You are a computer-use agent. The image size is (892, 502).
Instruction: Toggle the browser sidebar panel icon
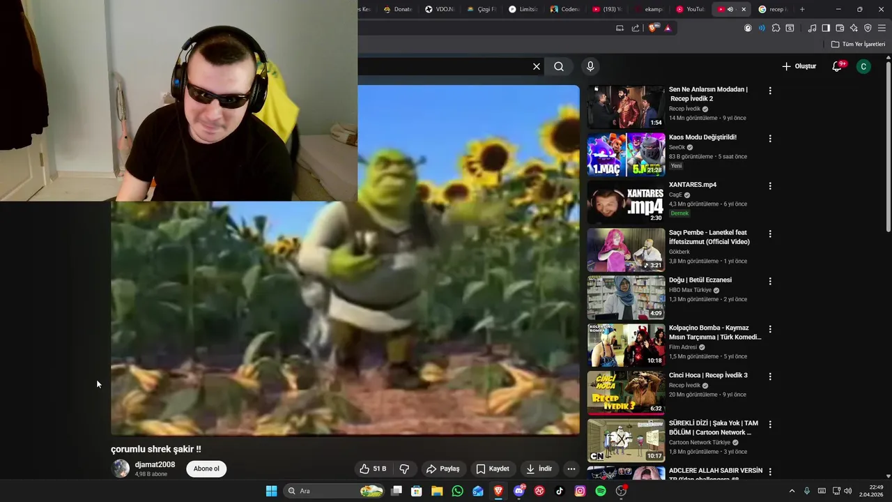(x=826, y=28)
